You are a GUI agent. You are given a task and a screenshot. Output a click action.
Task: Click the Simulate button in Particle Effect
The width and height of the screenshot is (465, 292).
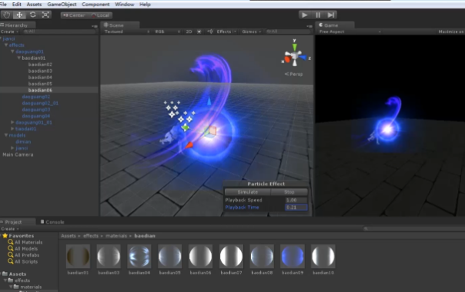point(248,192)
